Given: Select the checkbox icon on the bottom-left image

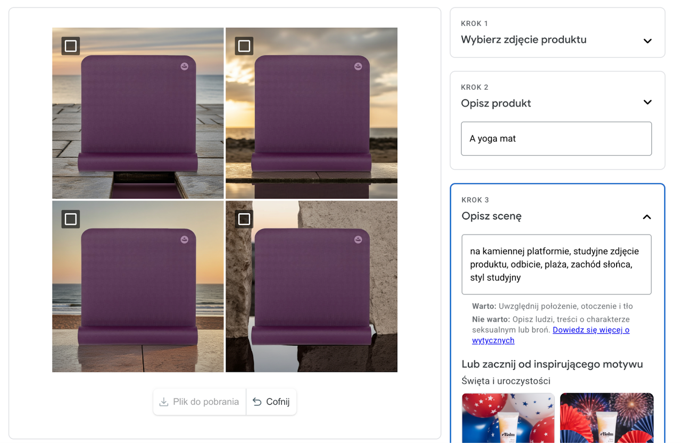Looking at the screenshot, I should coord(70,218).
